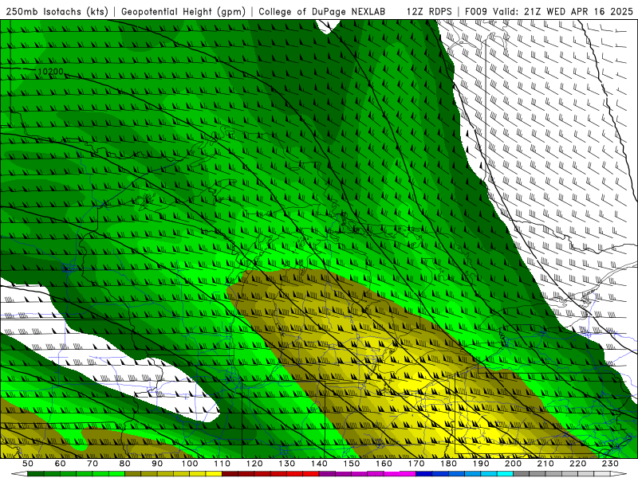This screenshot has height=478, width=638.
Task: Click the "10200" height contour label
Action: 51,72
